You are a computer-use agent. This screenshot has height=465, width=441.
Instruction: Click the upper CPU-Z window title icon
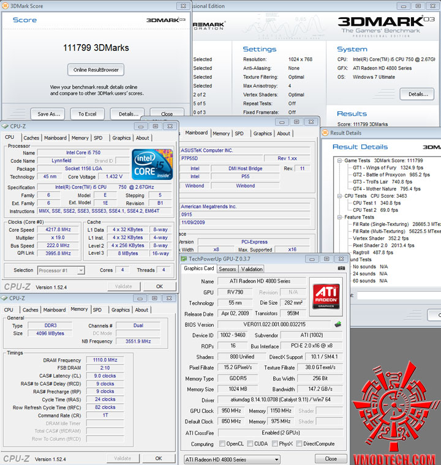[x=5, y=126]
